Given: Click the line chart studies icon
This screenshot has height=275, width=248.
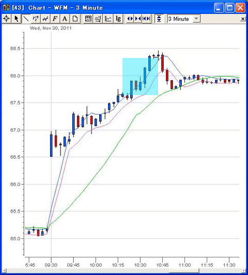Looking at the screenshot, I should pos(108,19).
